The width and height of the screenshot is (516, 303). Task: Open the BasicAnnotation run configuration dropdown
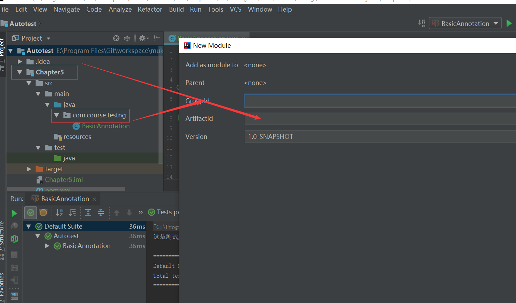pos(465,23)
